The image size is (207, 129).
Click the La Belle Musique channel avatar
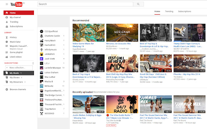click(42, 68)
